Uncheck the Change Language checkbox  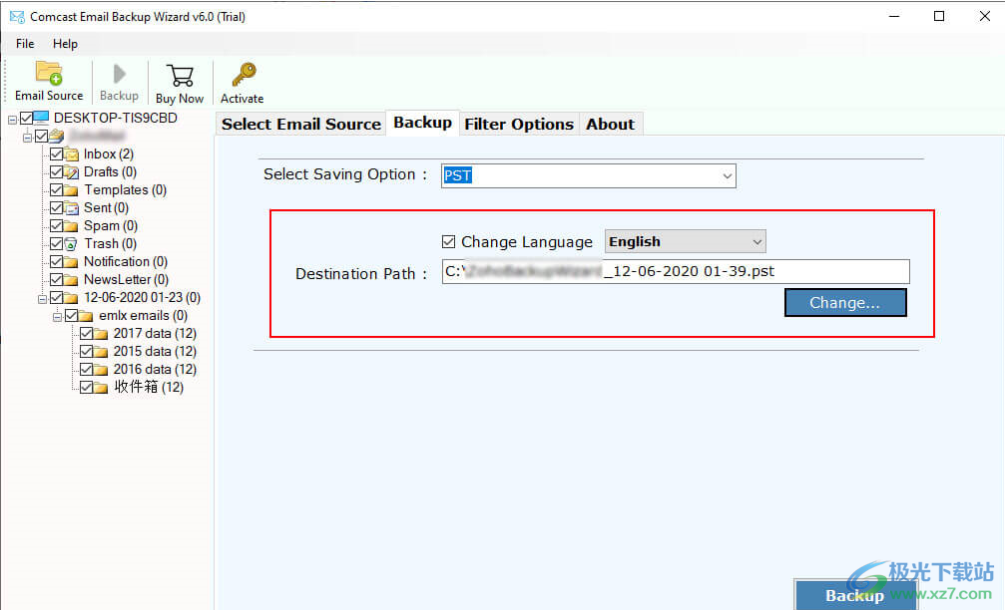click(449, 242)
